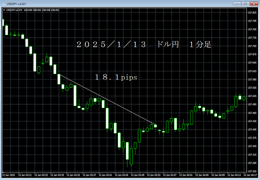Click the 157.795 price axis label
The image size is (260, 180).
252,21
